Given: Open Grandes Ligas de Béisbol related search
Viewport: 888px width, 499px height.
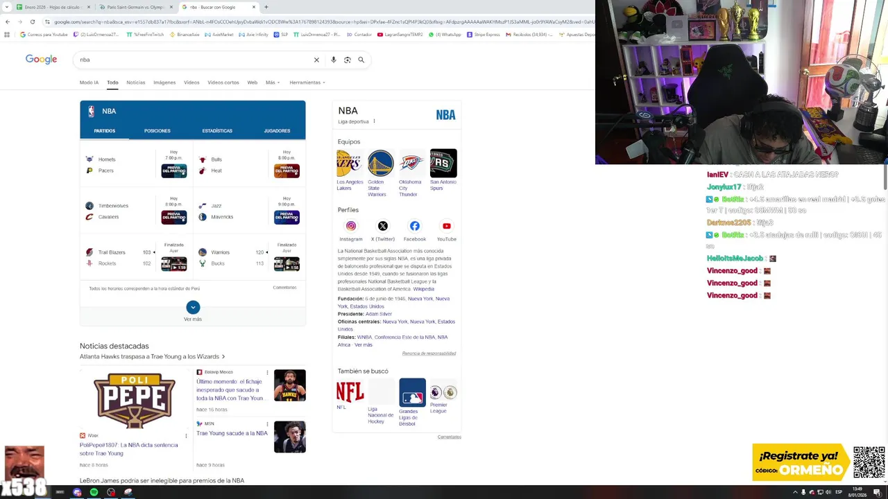Looking at the screenshot, I should click(412, 401).
